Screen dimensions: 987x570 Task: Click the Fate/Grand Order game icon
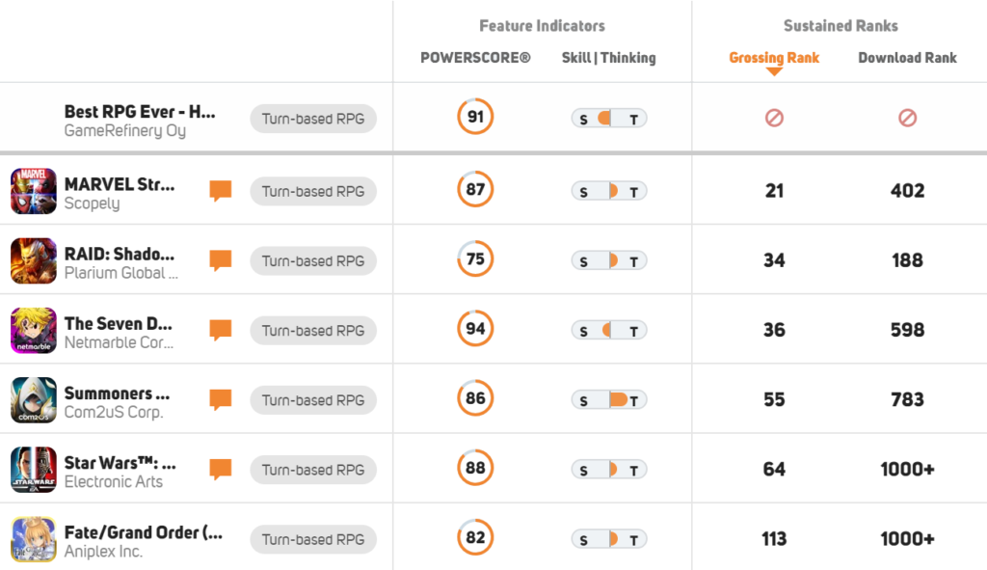(x=34, y=538)
